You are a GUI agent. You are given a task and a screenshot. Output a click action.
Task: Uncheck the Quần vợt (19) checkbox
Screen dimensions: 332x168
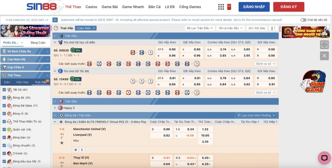click(4, 130)
